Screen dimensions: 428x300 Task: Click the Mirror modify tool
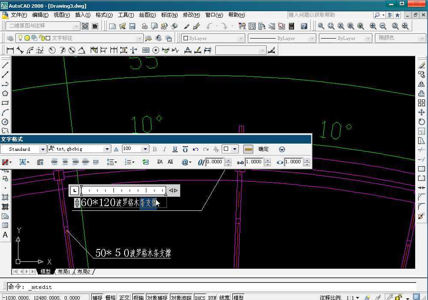(x=422, y=84)
